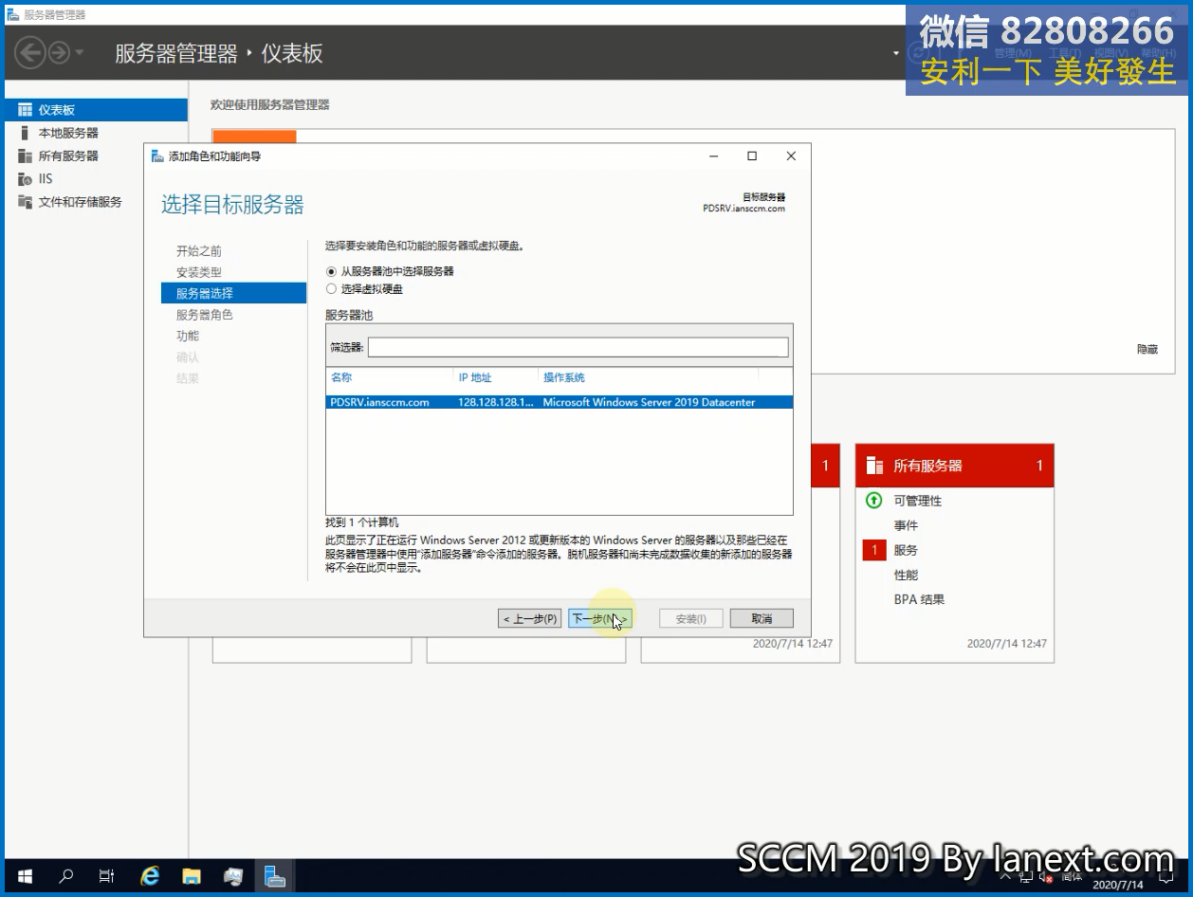Click the 找到 1 个计算机 status text
1193x897 pixels.
click(362, 522)
